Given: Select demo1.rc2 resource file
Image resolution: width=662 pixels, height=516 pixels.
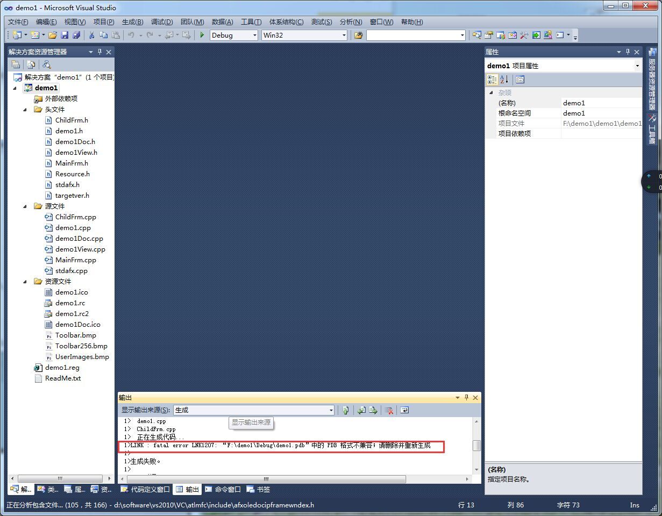Looking at the screenshot, I should coord(72,314).
